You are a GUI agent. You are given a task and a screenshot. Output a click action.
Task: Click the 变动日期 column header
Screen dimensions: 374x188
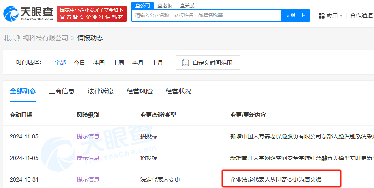coord(21,115)
